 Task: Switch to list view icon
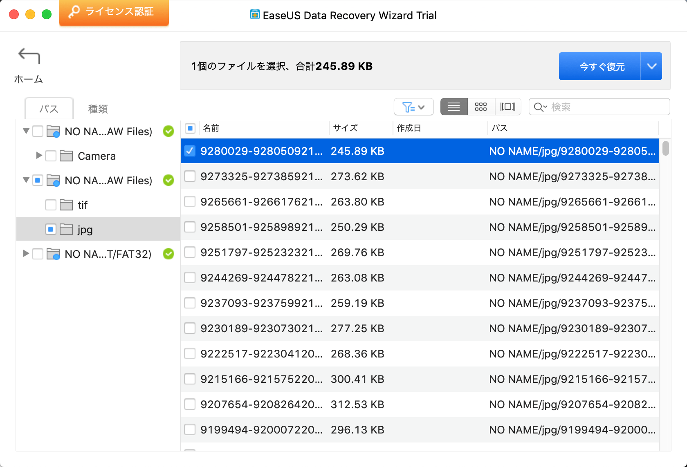click(454, 107)
